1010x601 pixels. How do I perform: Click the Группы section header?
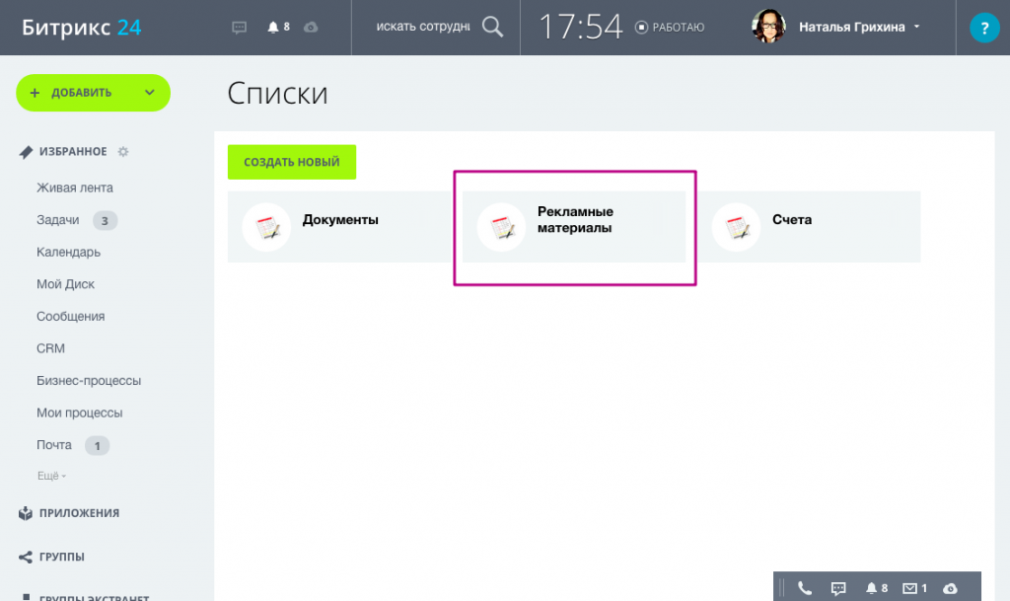coord(62,558)
